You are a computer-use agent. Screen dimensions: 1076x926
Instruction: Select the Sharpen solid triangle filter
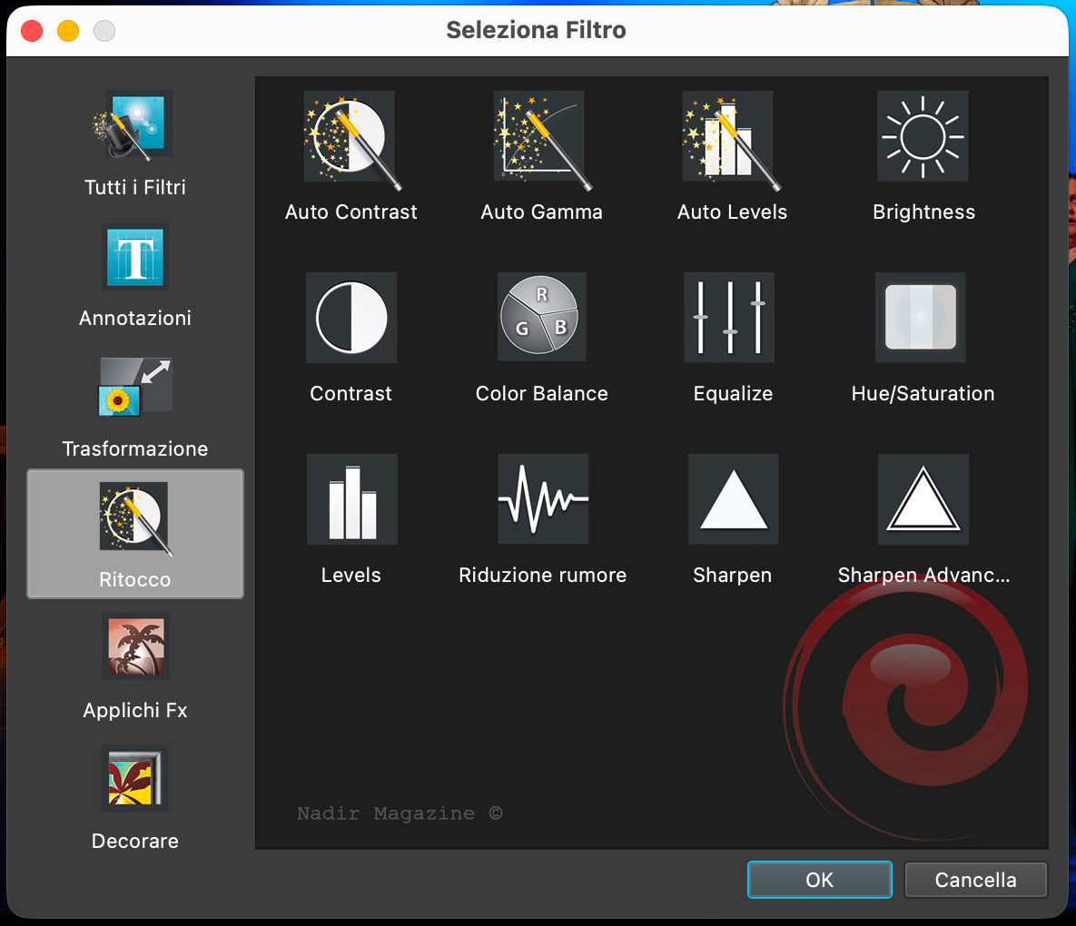point(732,500)
